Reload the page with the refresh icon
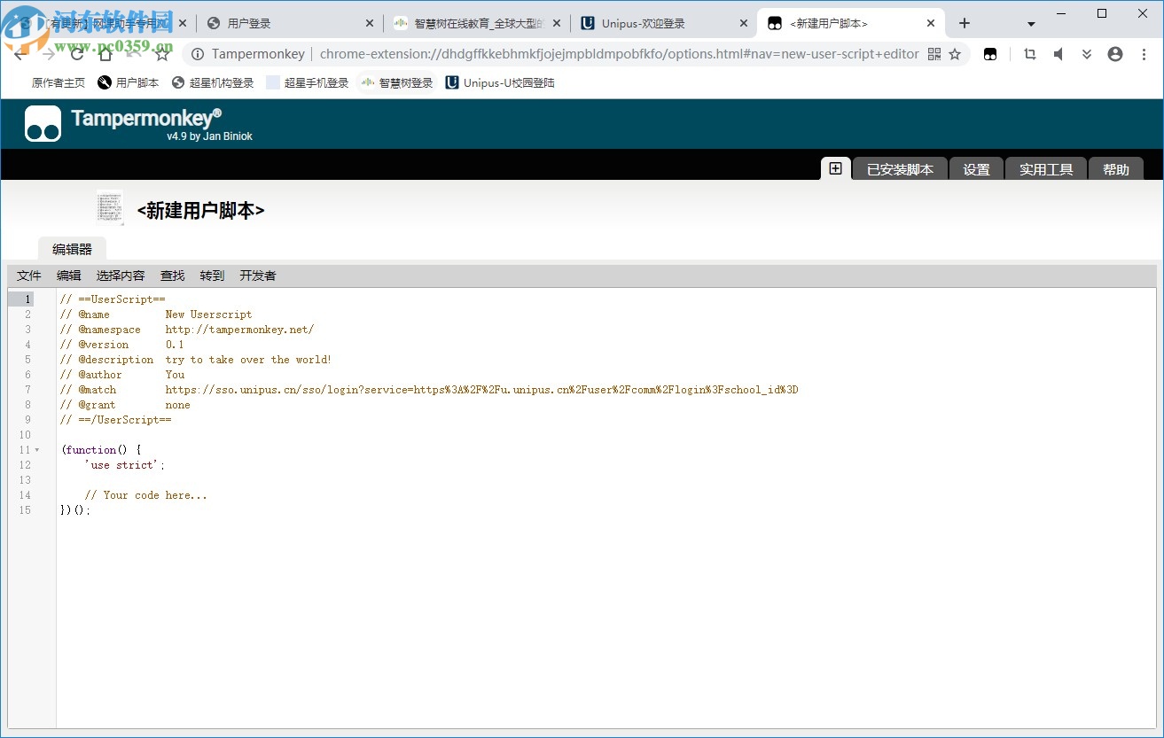This screenshot has height=738, width=1164. [x=77, y=54]
